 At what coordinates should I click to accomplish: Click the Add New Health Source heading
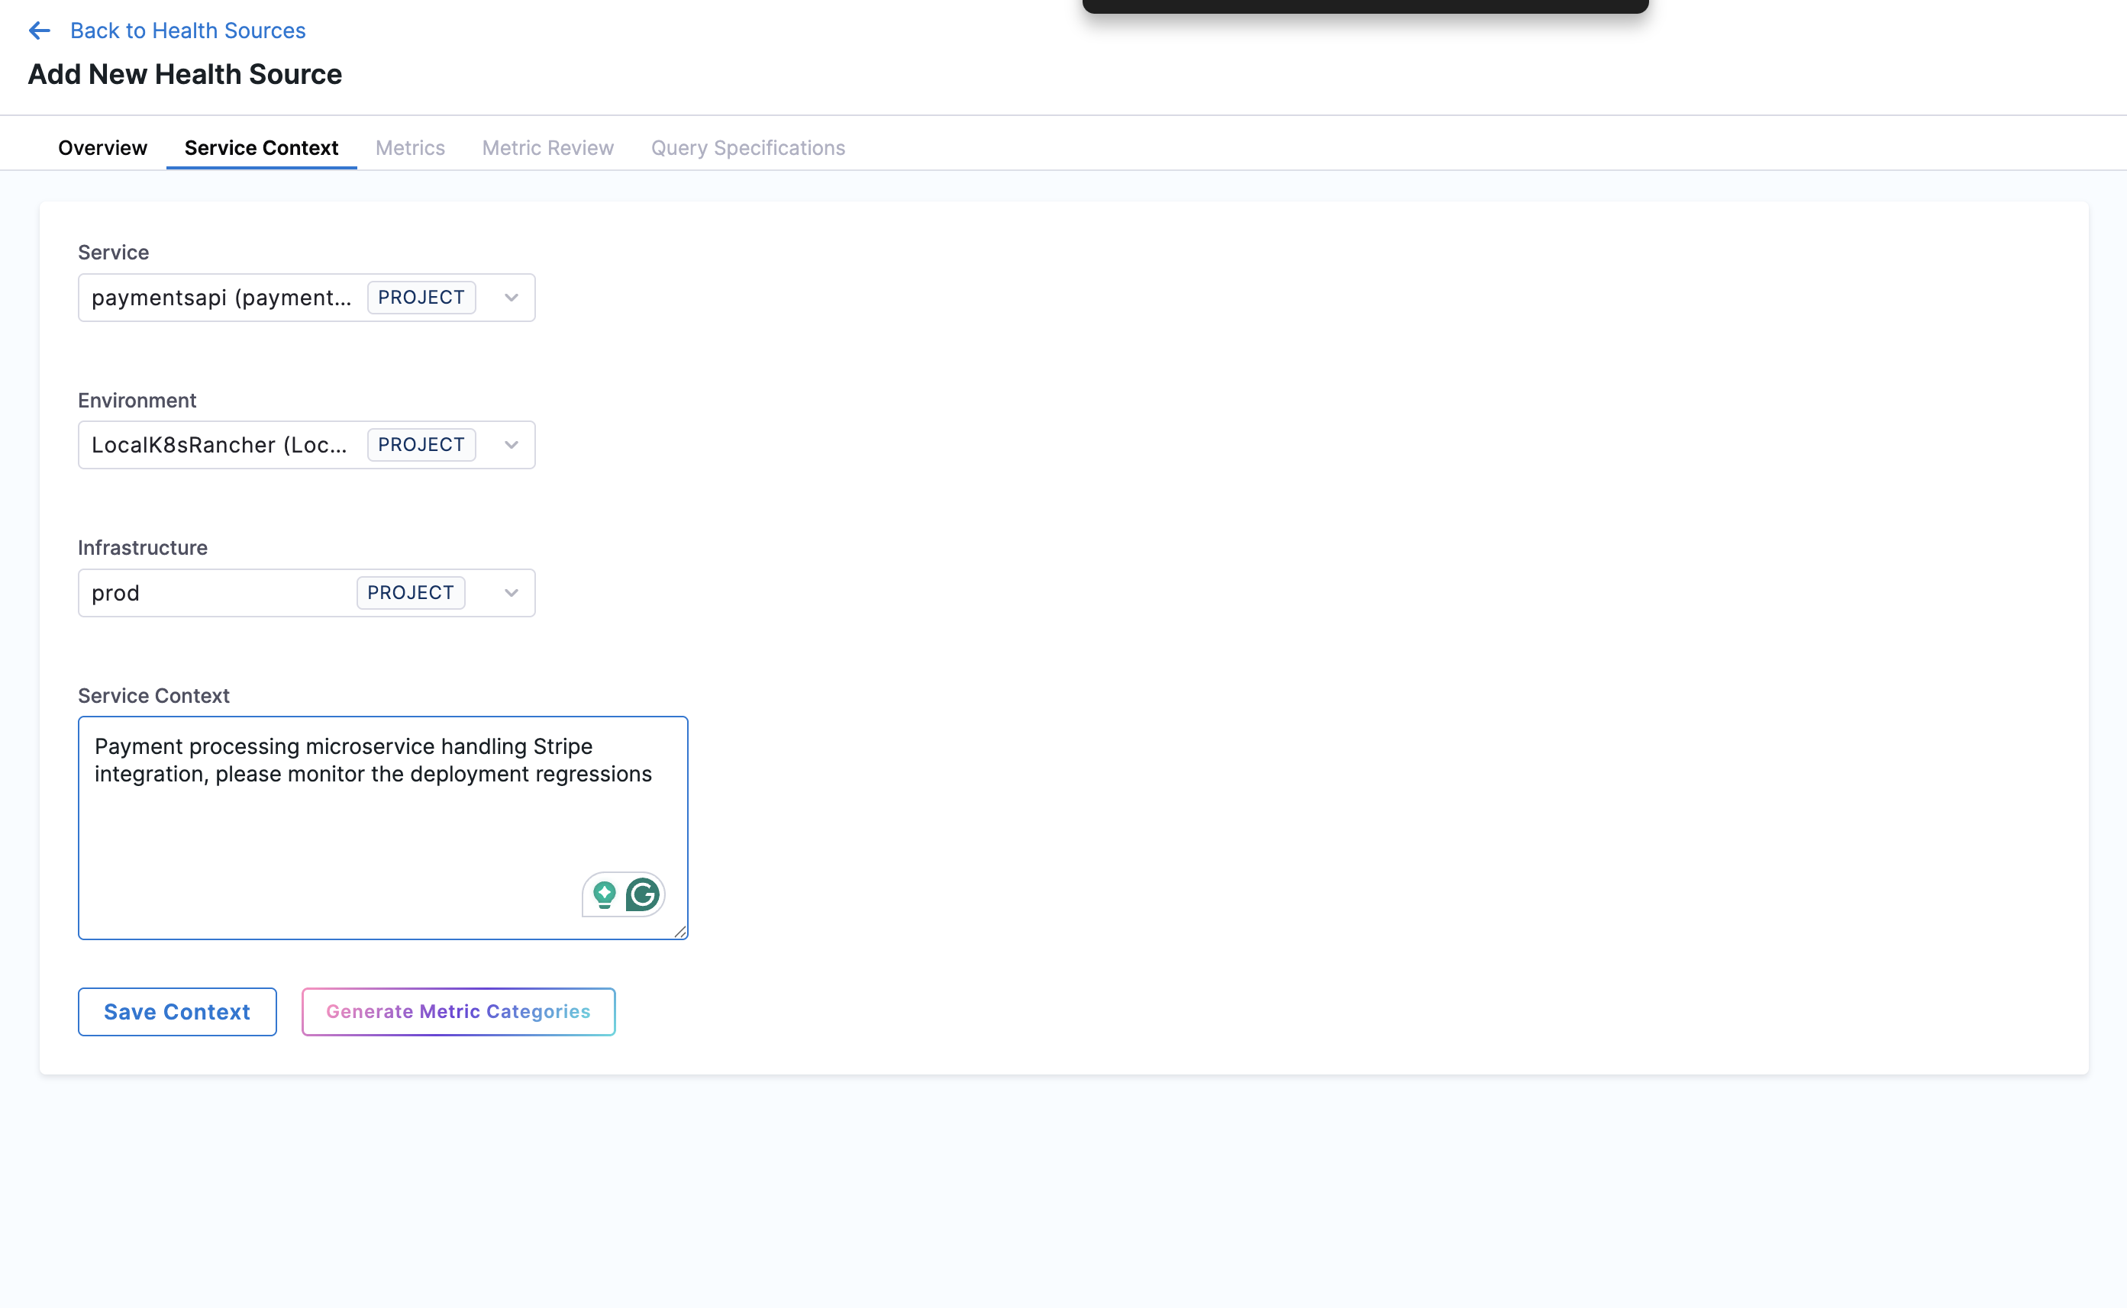pyautogui.click(x=186, y=74)
